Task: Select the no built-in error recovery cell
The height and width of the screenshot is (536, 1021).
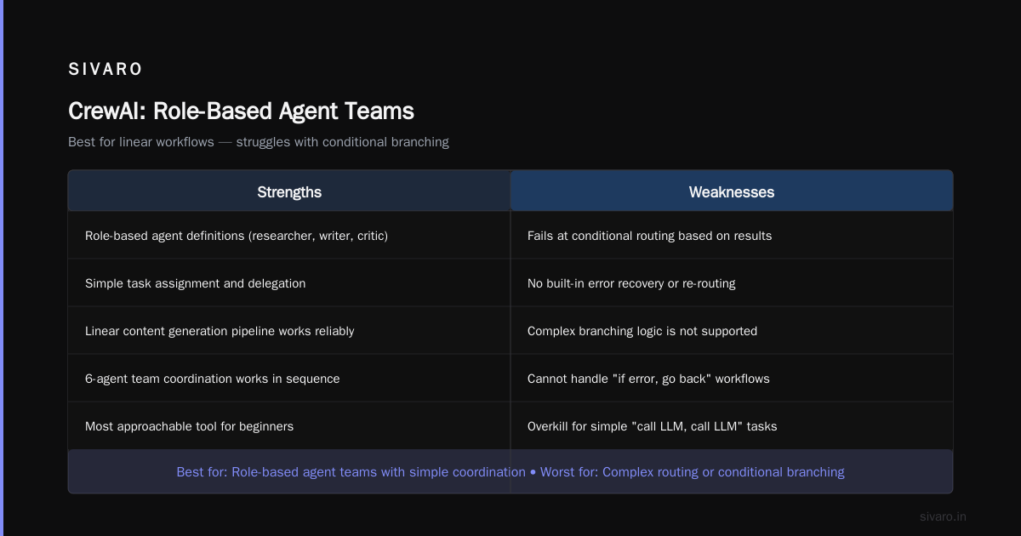Action: [732, 283]
